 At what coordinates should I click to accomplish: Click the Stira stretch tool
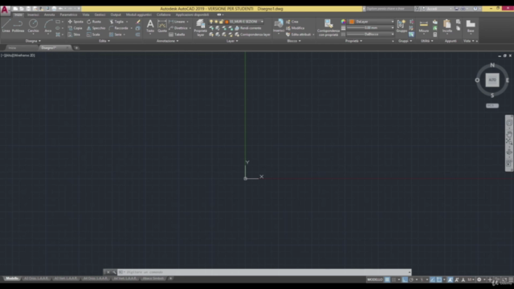pyautogui.click(x=74, y=35)
